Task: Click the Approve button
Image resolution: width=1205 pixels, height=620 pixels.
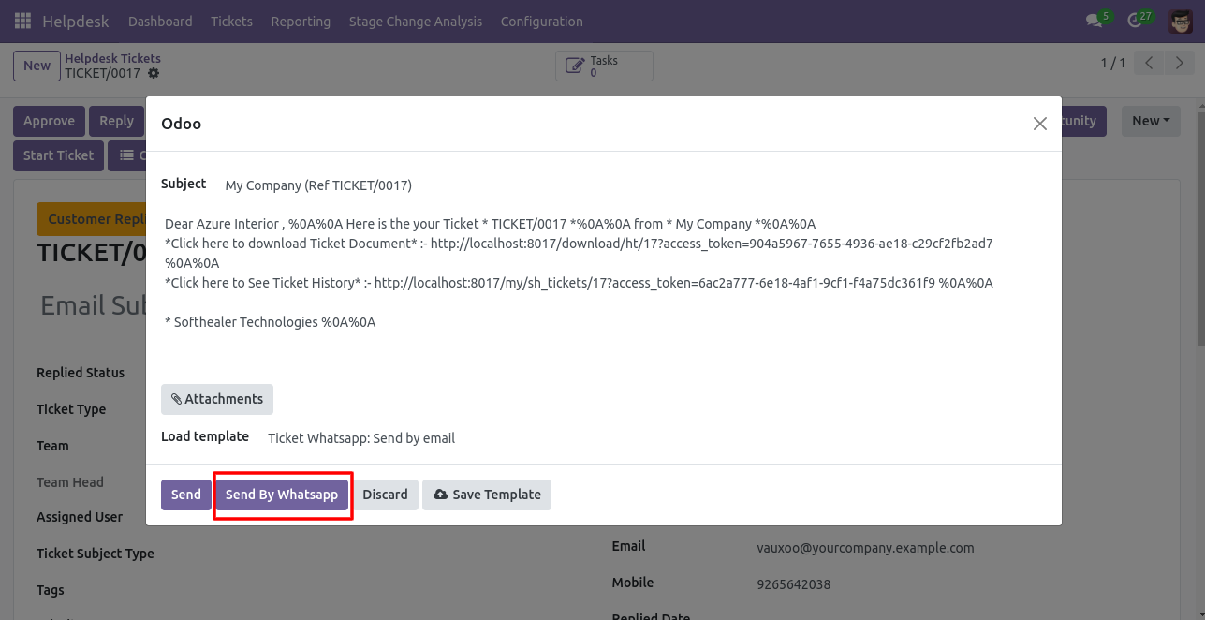Action: [49, 121]
